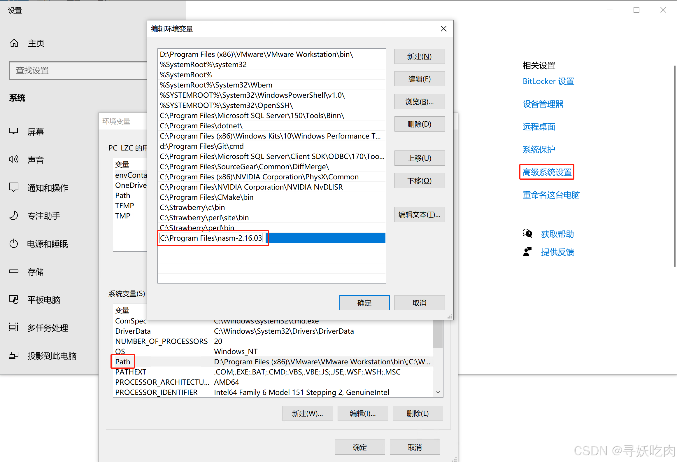Select the 平板电脑 tablet icon

coord(13,300)
